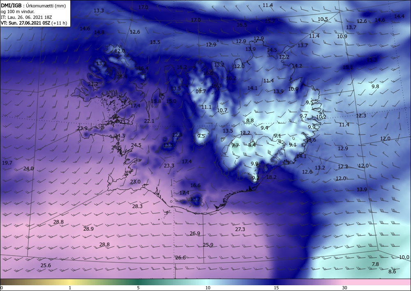The image size is (411, 291).
Task: Click the 10.2 value label
Action: (321, 117)
